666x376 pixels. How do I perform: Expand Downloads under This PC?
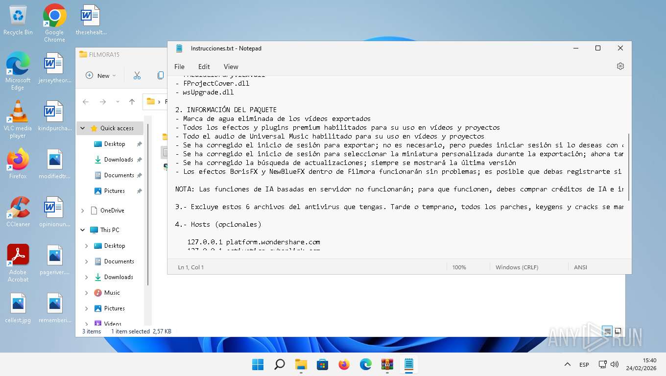(87, 277)
